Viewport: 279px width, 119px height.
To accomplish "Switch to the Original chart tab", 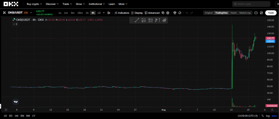I will pyautogui.click(x=209, y=13).
